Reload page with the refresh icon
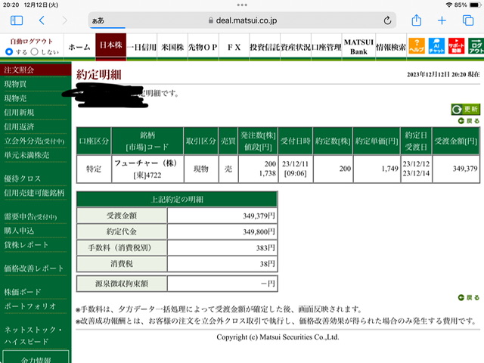The height and width of the screenshot is (363, 484). pyautogui.click(x=387, y=20)
